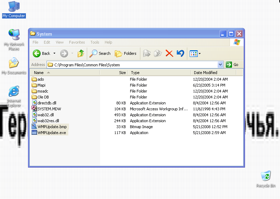Select the Mapi folder icon

click(34, 85)
